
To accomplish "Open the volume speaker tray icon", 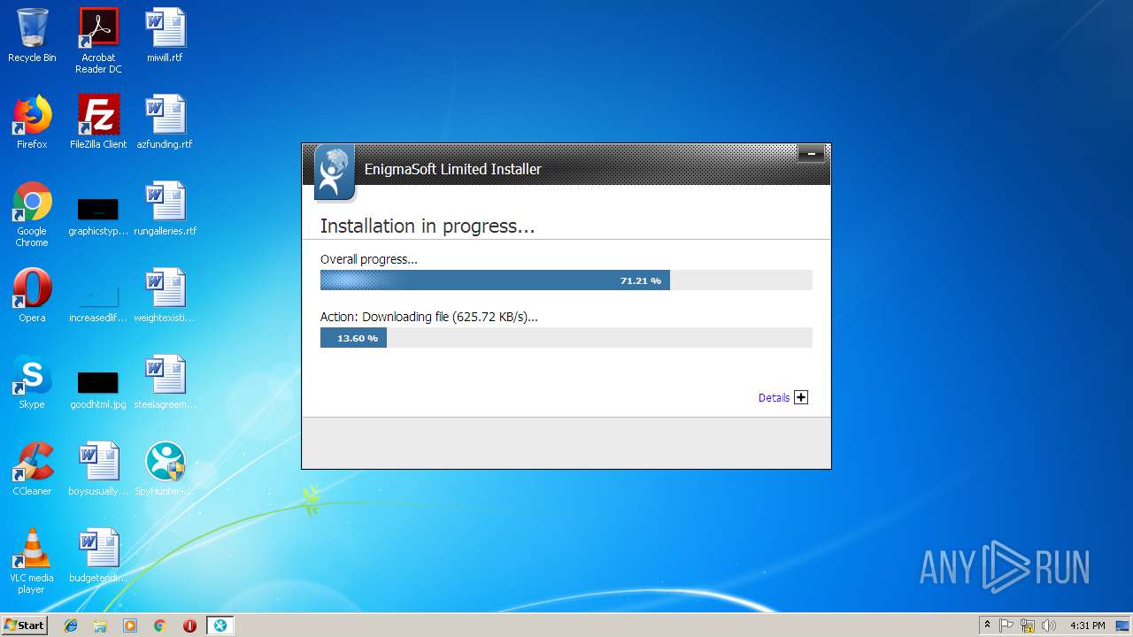I will tap(1049, 625).
